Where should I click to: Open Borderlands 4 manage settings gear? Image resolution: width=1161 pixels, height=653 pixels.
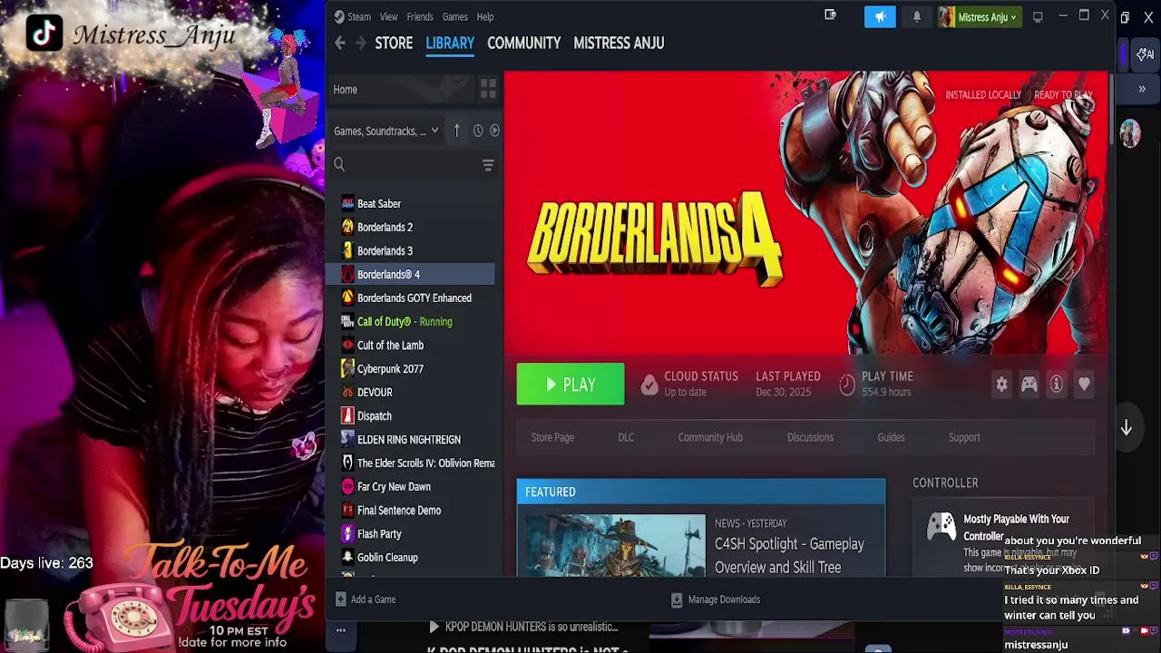(1001, 385)
